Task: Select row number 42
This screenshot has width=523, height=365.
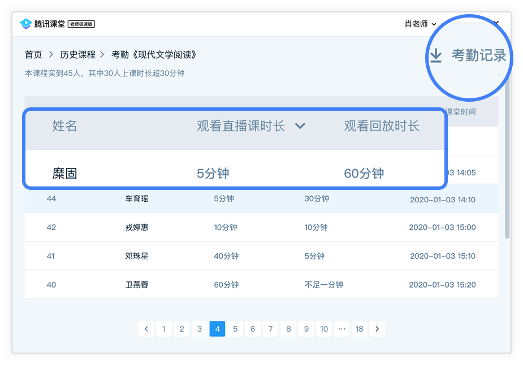Action: 51,227
